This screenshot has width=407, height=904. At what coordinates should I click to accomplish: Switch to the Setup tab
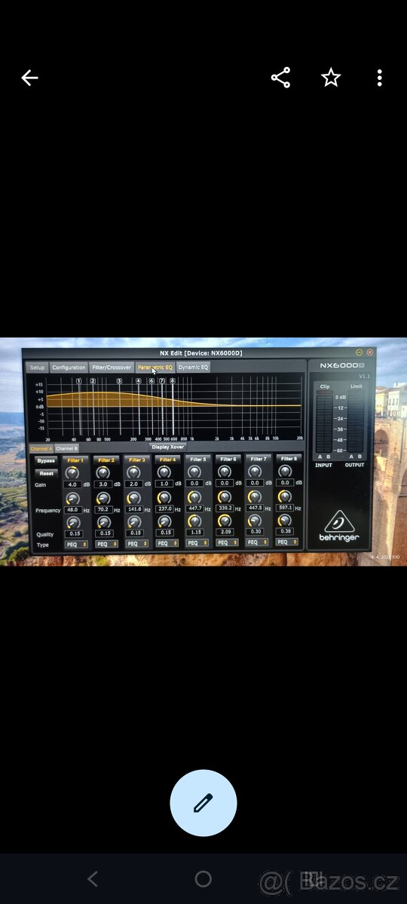tap(37, 368)
